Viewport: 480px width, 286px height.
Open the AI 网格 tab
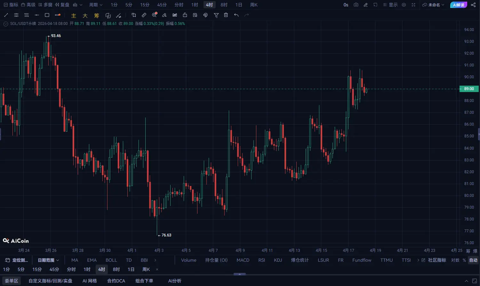[90, 281]
